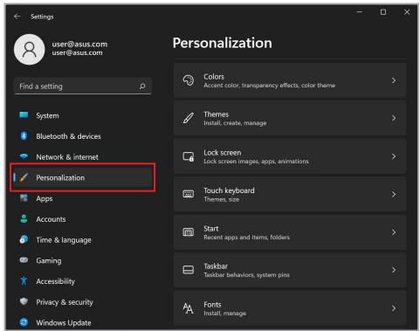420x331 pixels.
Task: Maximize the Settings window
Action: point(383,12)
